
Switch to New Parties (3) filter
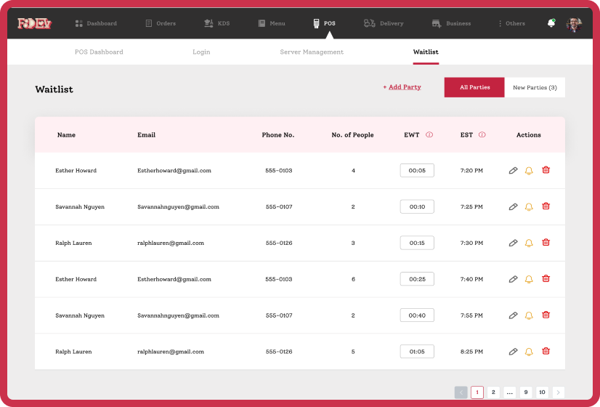pos(535,87)
